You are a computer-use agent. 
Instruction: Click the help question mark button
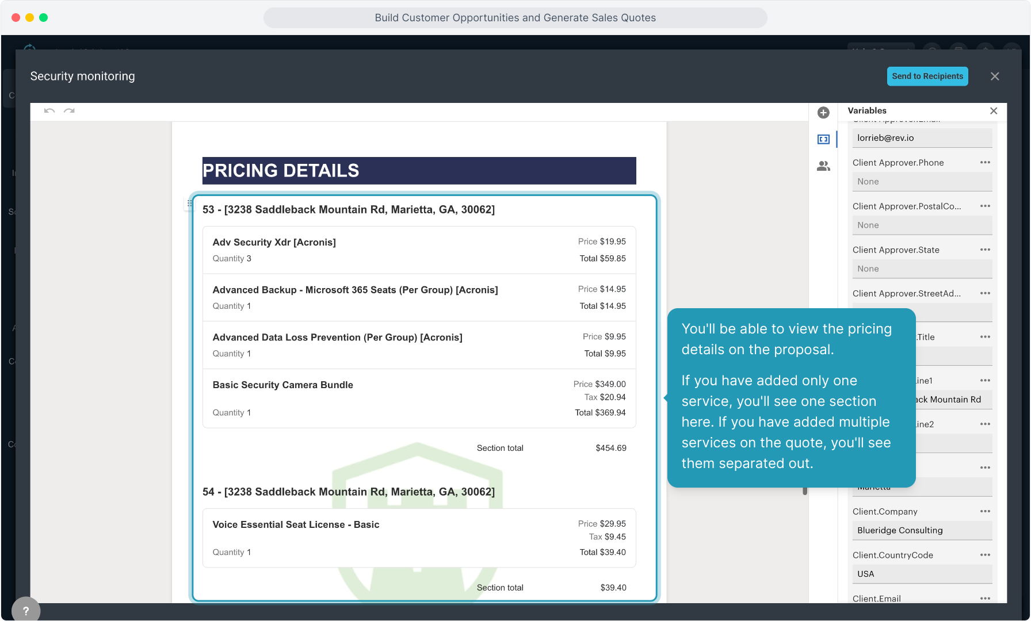click(x=26, y=610)
